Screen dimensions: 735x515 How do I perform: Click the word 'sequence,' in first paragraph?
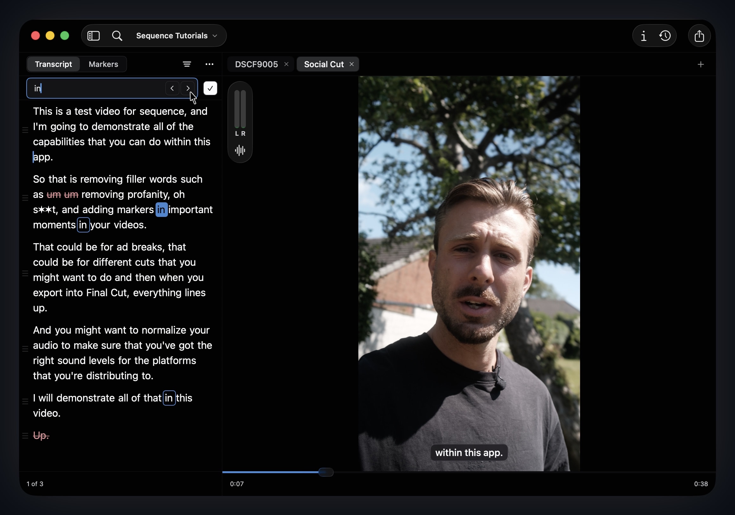coord(163,111)
